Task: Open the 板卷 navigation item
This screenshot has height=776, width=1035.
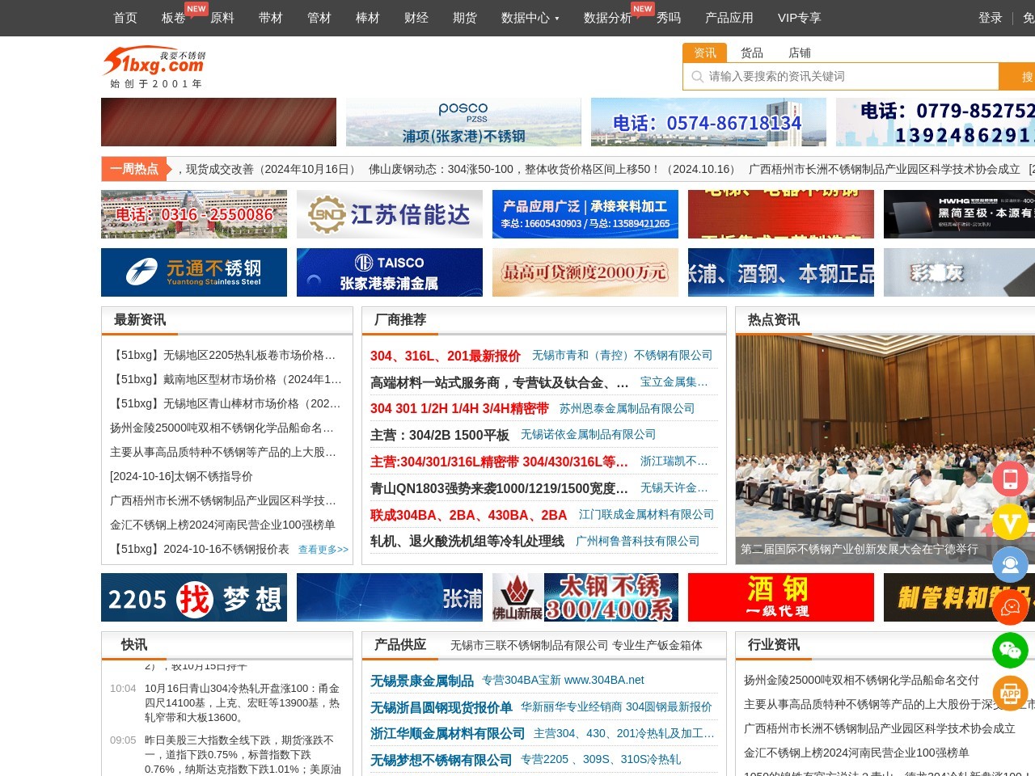Action: pyautogui.click(x=174, y=18)
